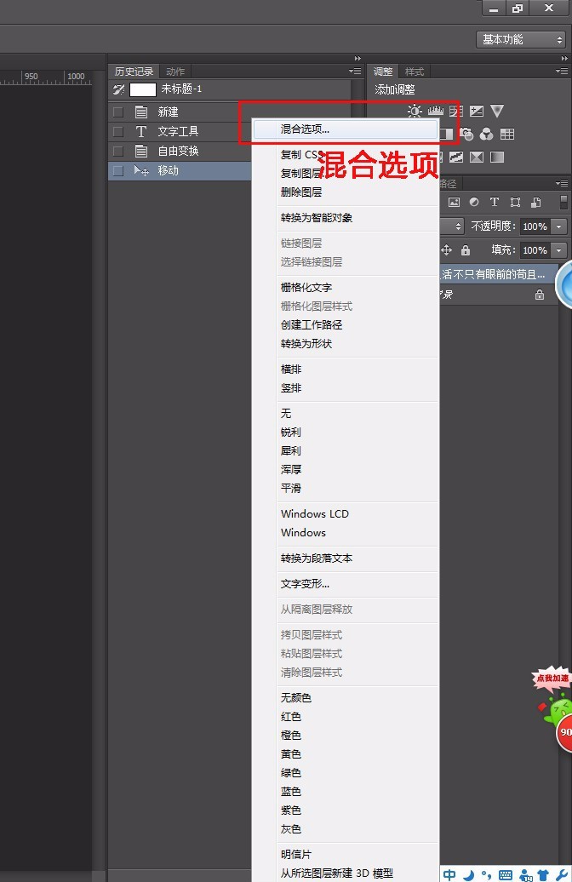This screenshot has height=882, width=572.
Task: Click the Levels adjustment histogram icon
Action: [x=436, y=112]
